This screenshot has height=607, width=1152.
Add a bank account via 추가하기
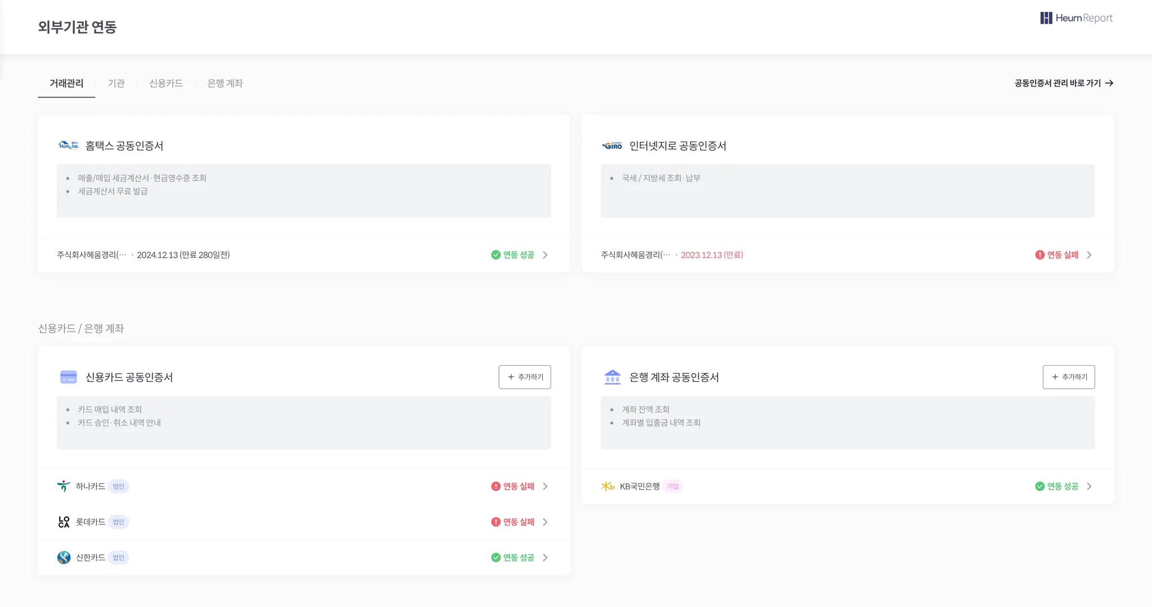[x=1069, y=377]
